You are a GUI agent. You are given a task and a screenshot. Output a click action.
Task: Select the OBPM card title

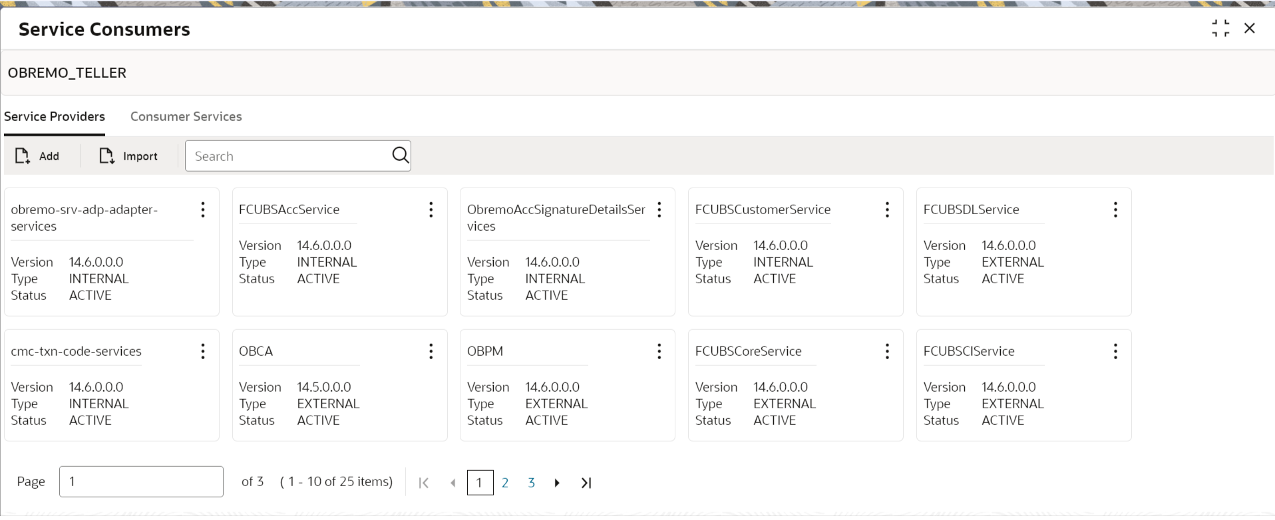pyautogui.click(x=485, y=351)
